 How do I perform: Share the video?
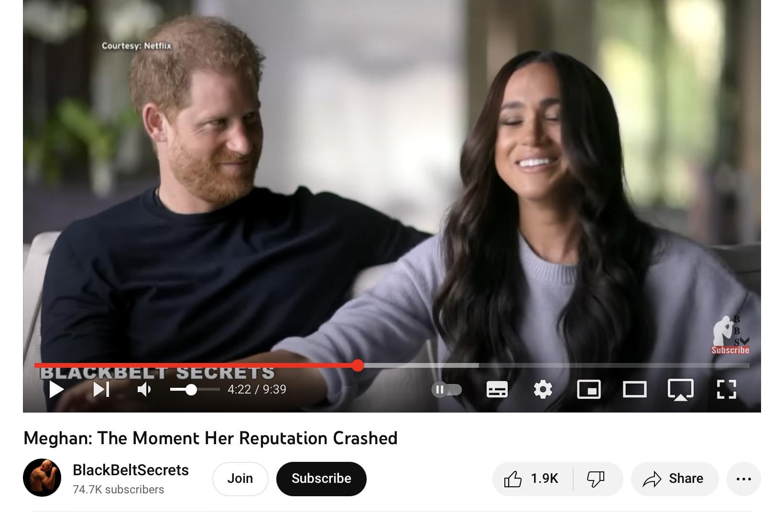tap(675, 479)
